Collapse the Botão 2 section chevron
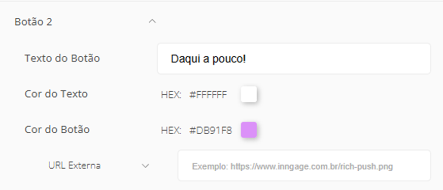The height and width of the screenshot is (190, 443). point(152,21)
